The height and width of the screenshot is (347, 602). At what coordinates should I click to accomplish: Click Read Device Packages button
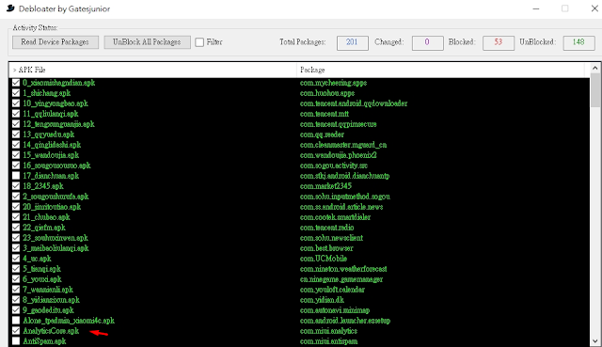click(x=55, y=42)
